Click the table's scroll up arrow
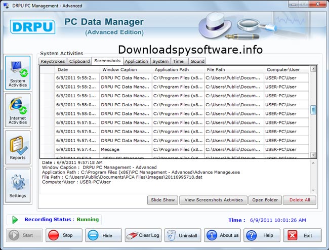The width and height of the screenshot is (329, 250). [x=313, y=69]
